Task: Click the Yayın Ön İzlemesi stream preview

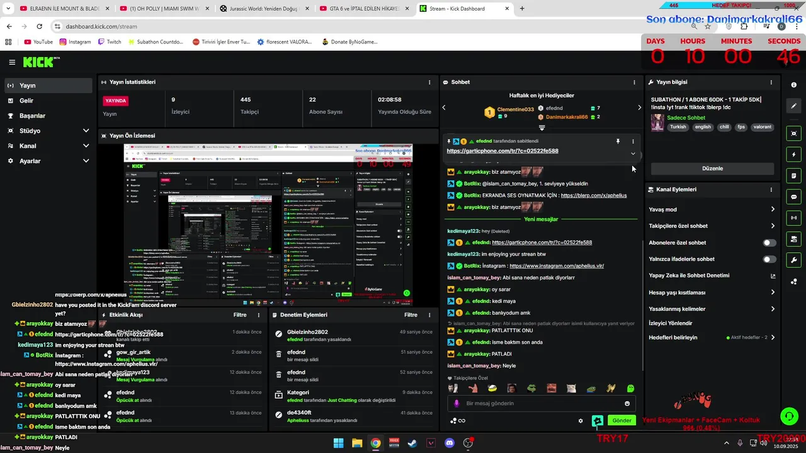Action: [268, 225]
